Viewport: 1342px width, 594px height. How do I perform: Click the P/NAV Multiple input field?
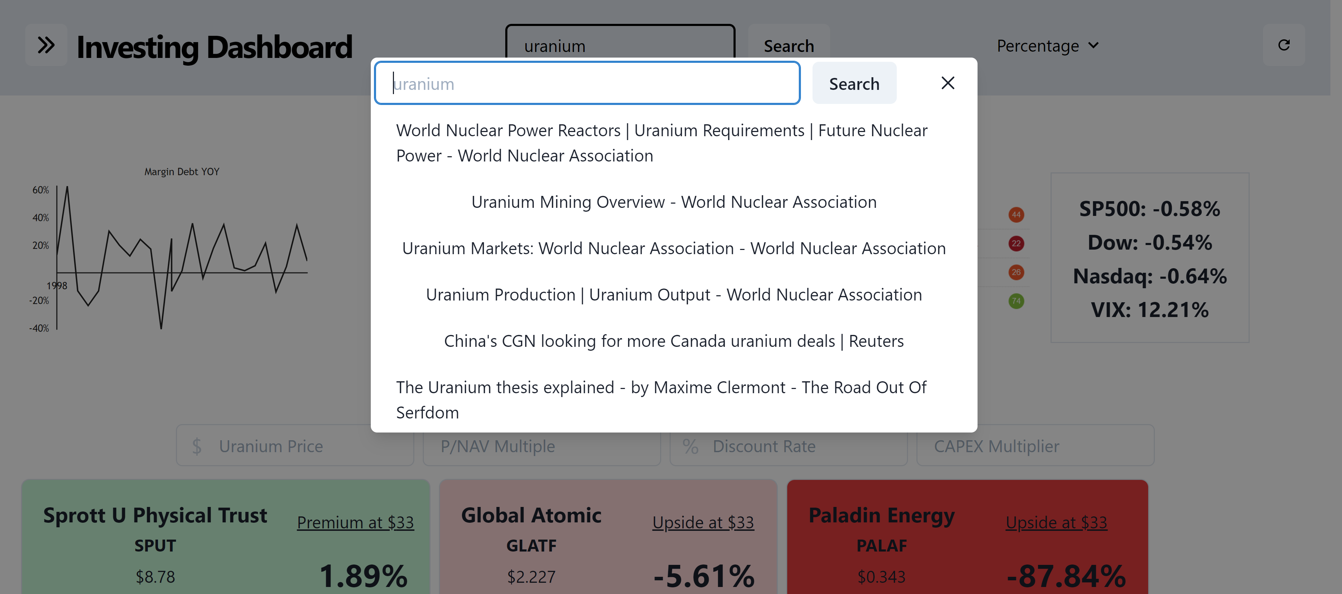[542, 445]
